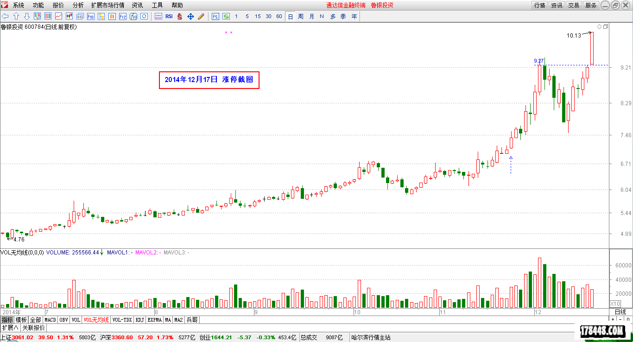Click the F5 toolbar icon
The image size is (633, 342).
click(x=215, y=16)
